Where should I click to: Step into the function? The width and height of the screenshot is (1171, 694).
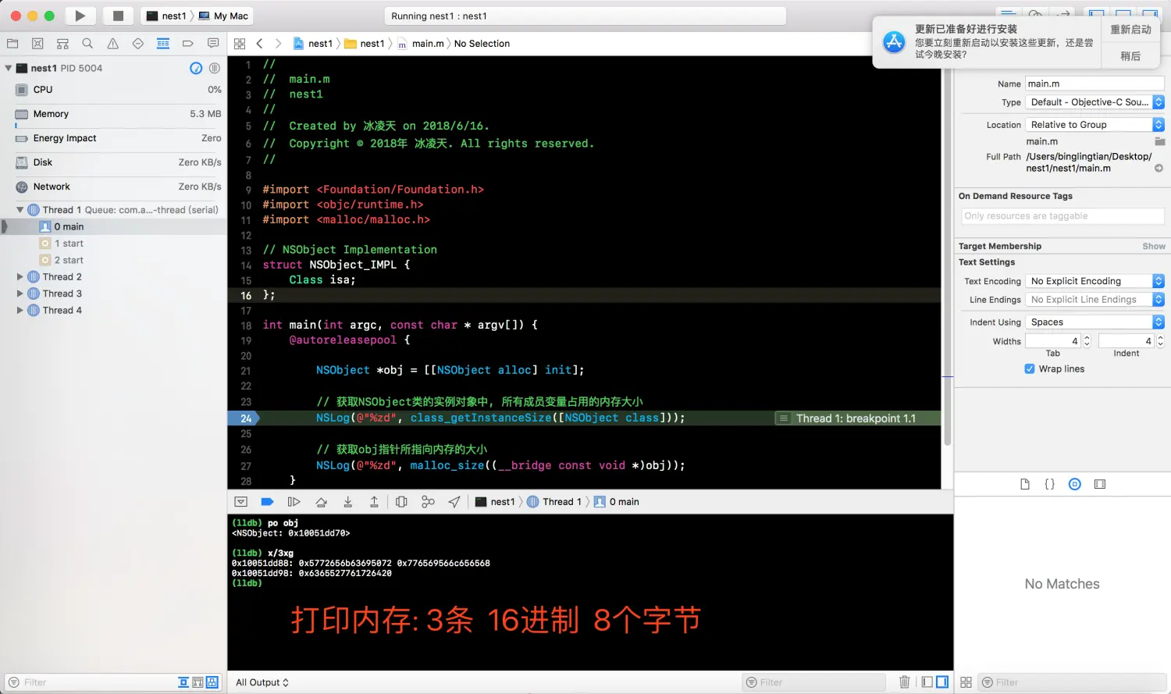[x=347, y=502]
